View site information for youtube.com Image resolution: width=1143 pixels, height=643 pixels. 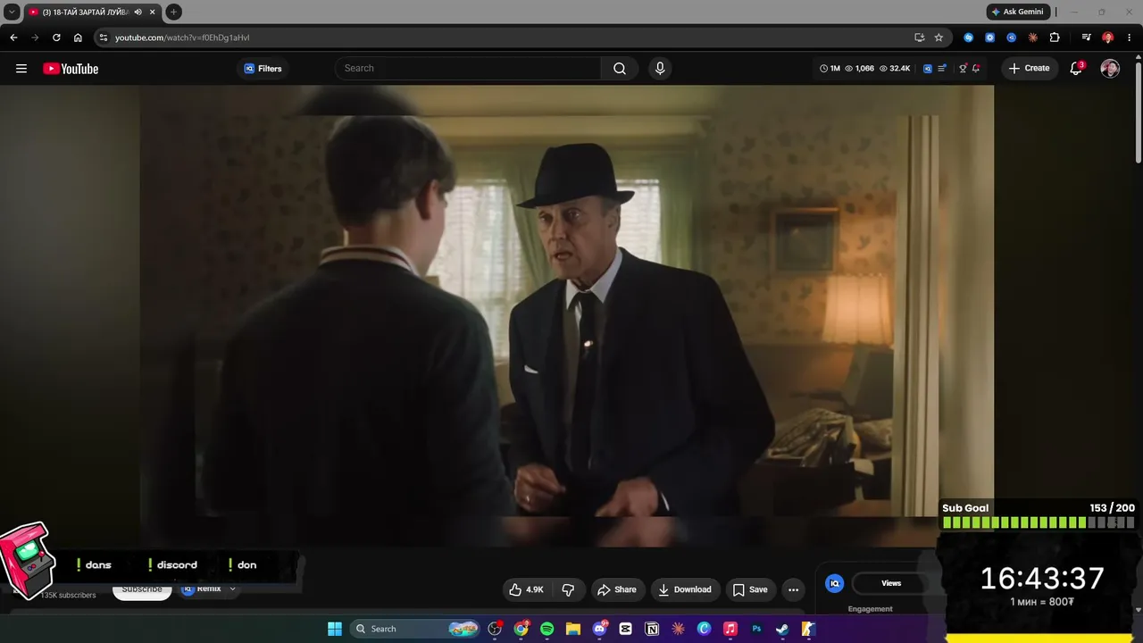104,38
